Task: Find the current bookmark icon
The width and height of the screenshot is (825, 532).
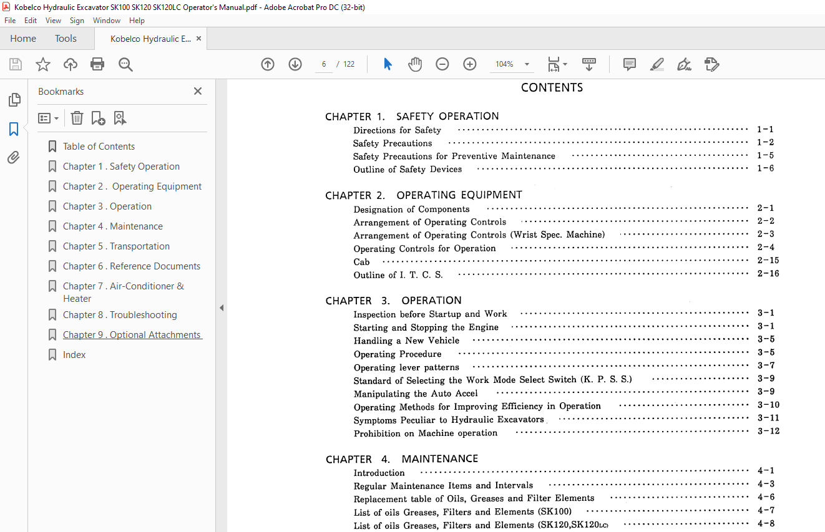Action: 120,118
